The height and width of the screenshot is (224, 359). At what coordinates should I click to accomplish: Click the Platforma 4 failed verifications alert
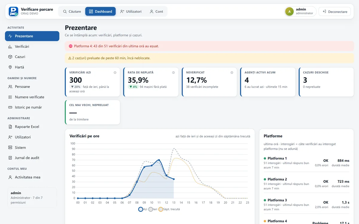point(209,46)
